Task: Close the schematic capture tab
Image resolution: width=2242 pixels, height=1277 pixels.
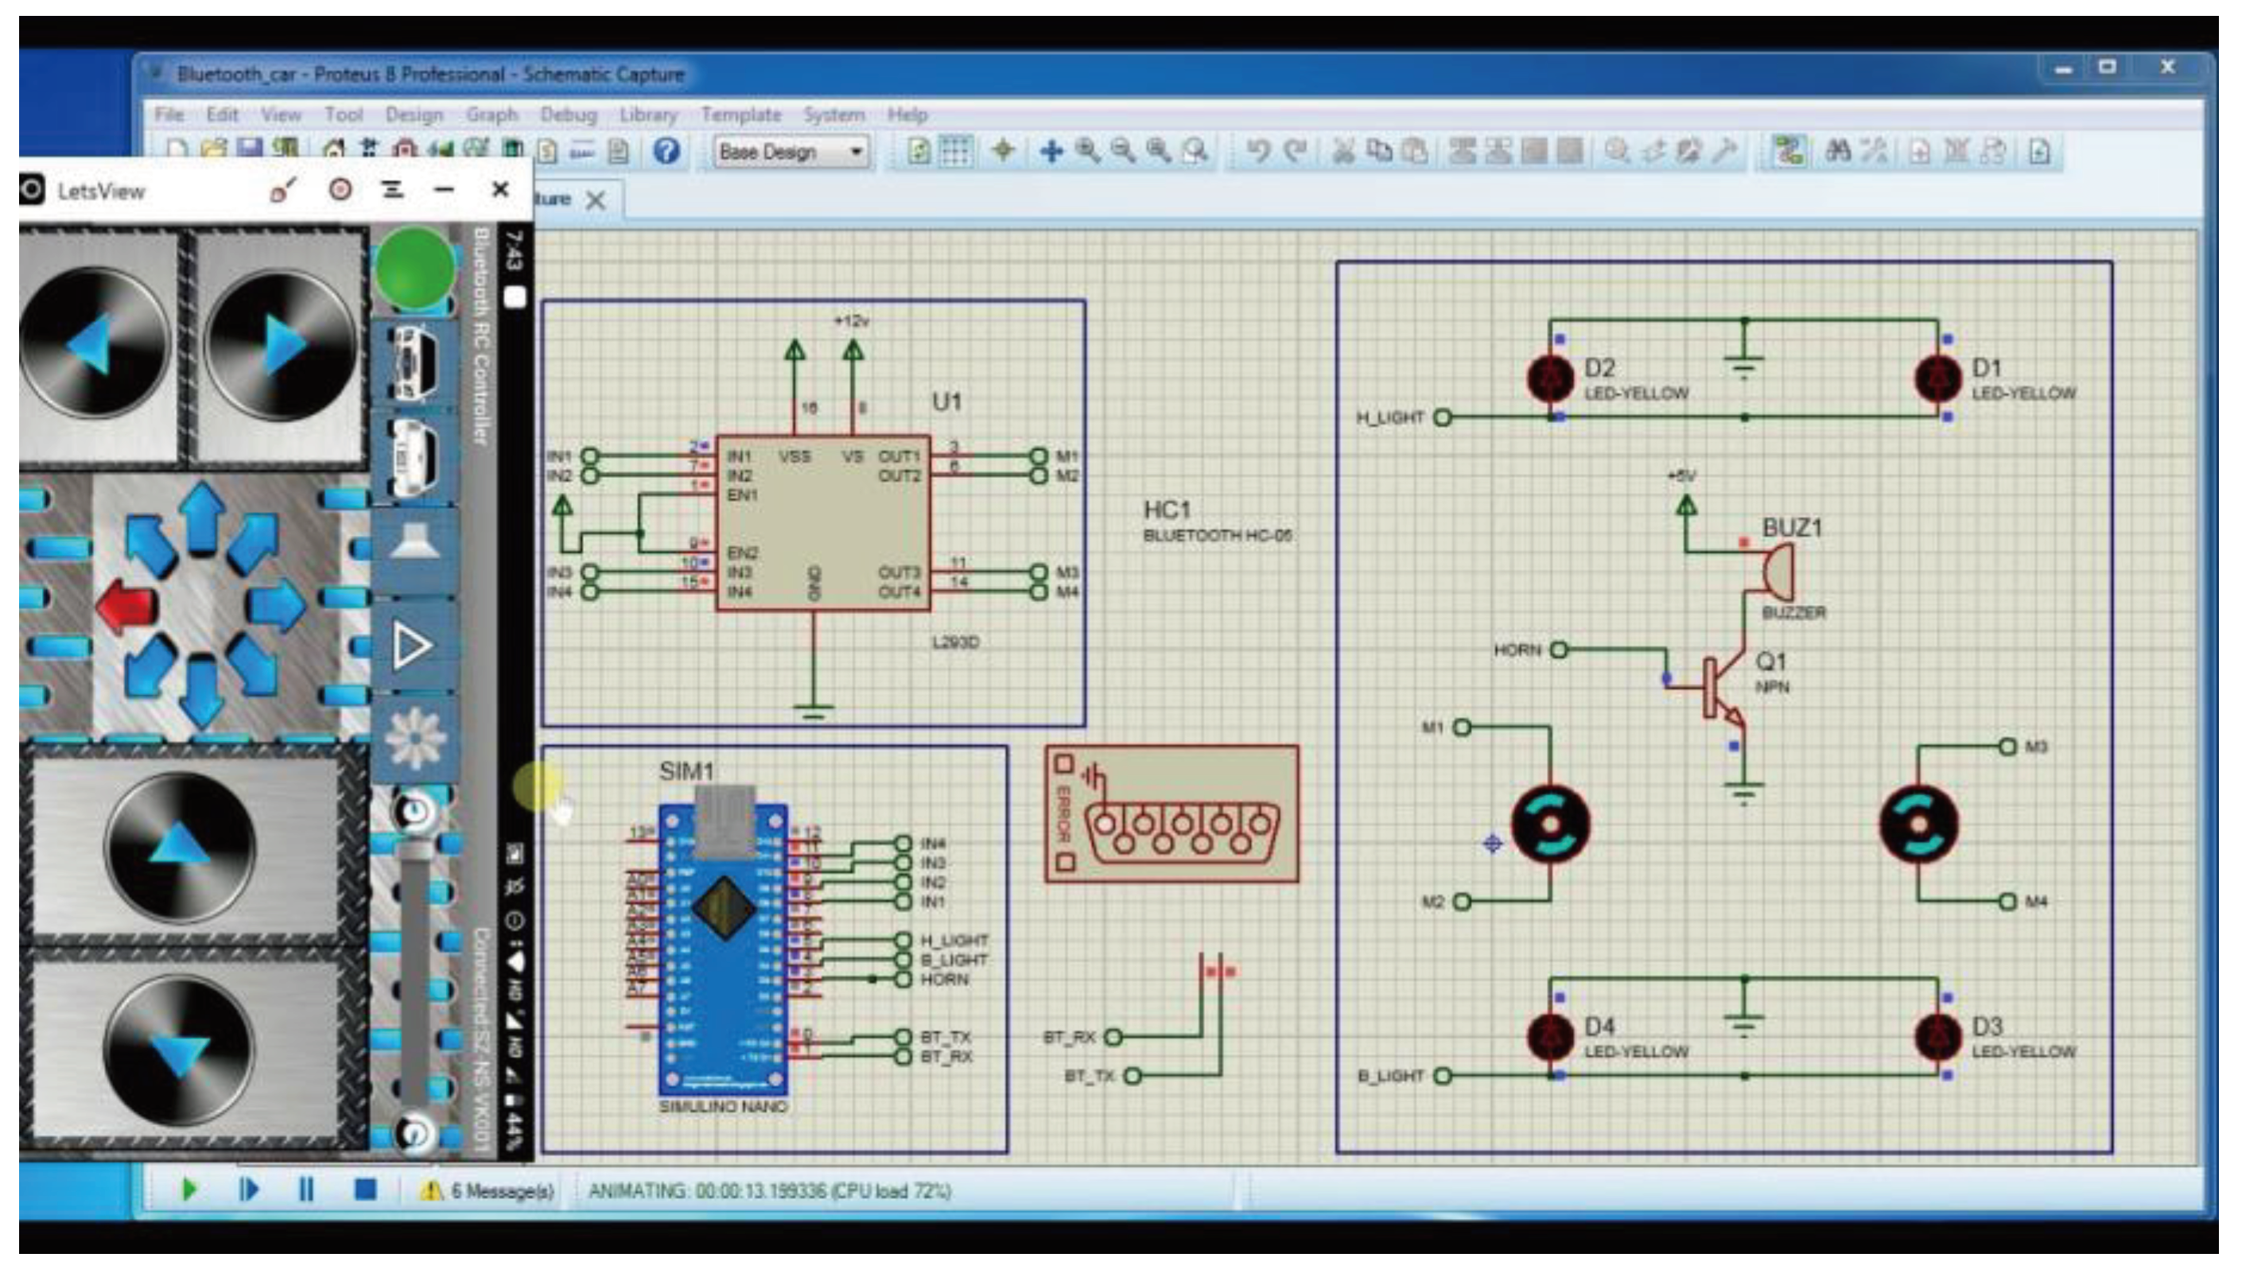Action: [x=596, y=200]
